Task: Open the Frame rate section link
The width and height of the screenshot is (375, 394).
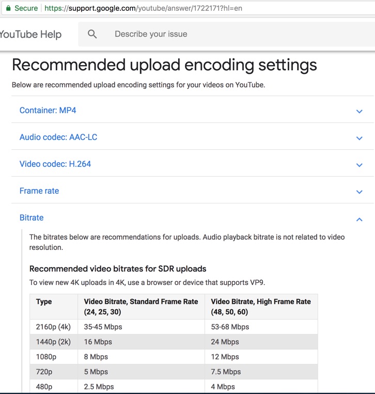Action: [x=39, y=191]
